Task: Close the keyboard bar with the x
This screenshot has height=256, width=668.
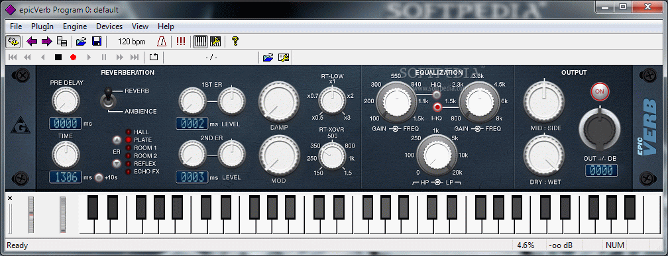Action: tap(10, 198)
